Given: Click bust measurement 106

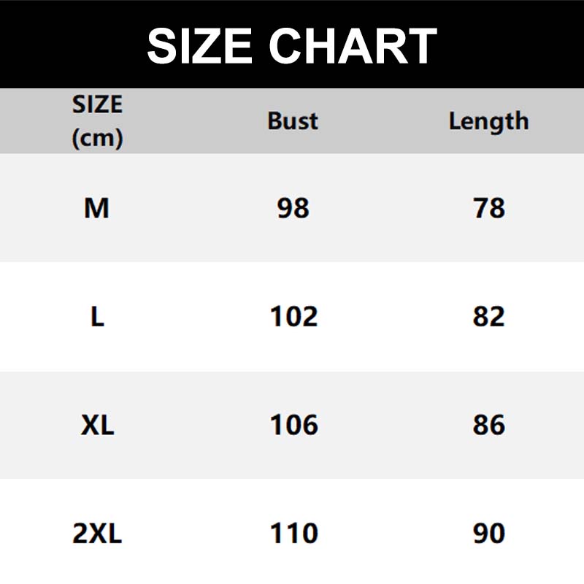Looking at the screenshot, I should [293, 425].
